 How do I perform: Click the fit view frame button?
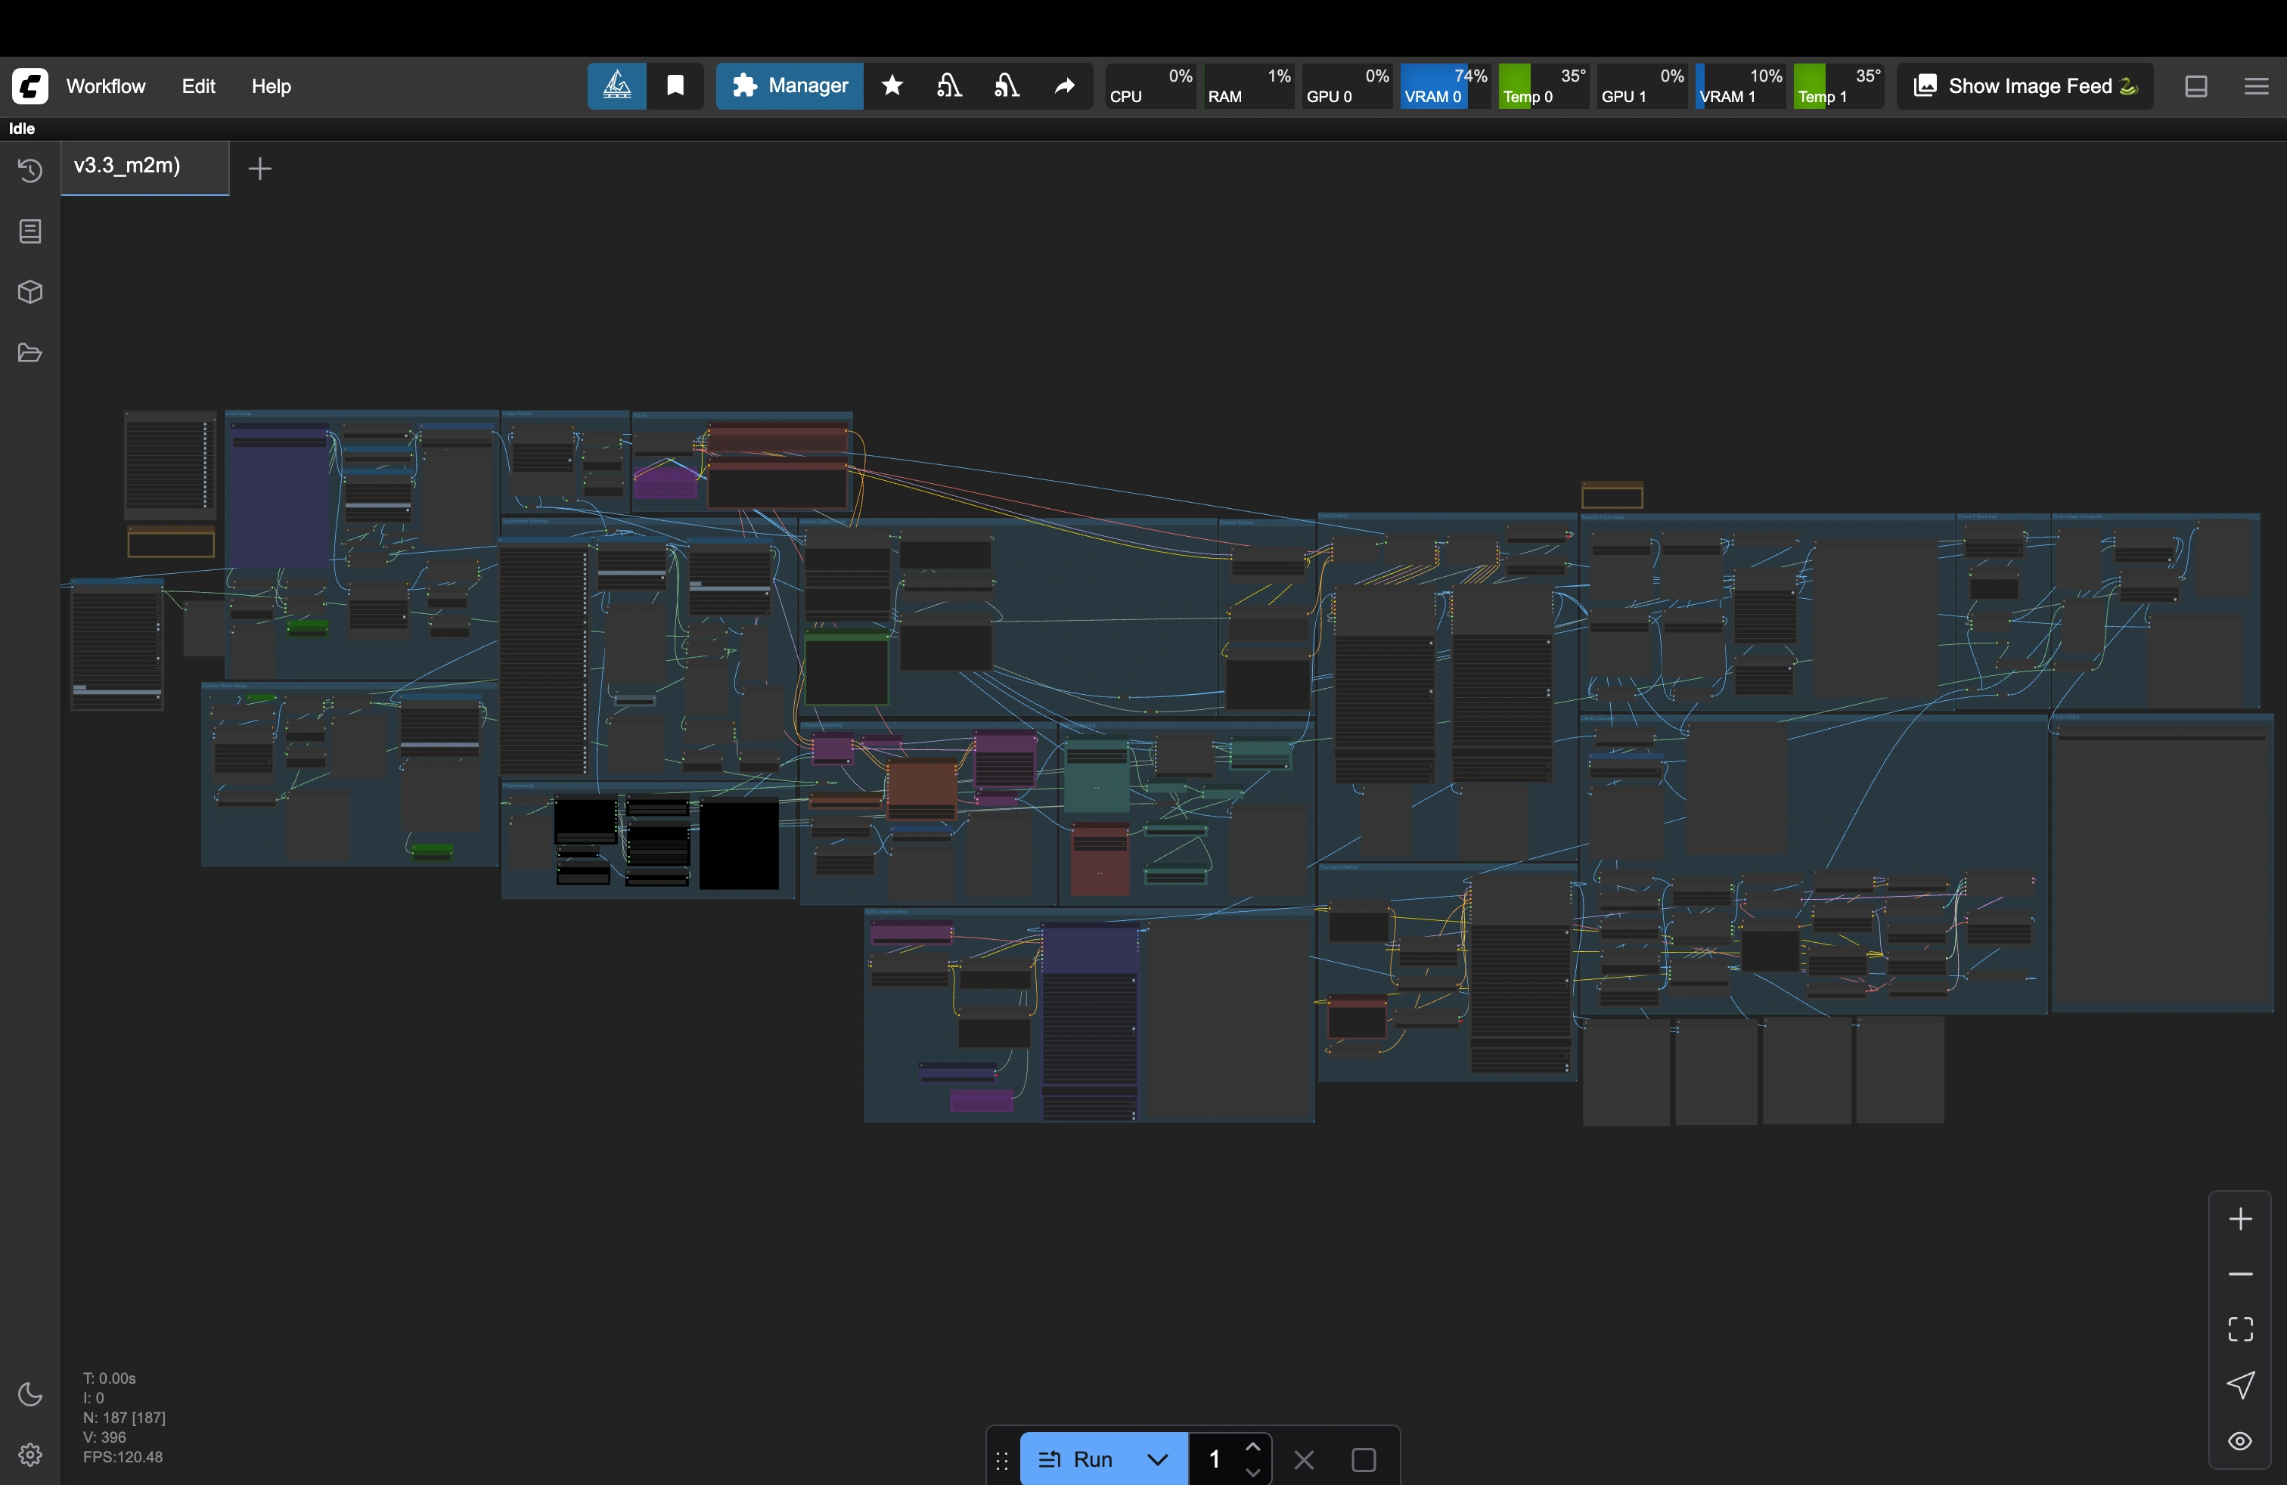coord(2240,1329)
